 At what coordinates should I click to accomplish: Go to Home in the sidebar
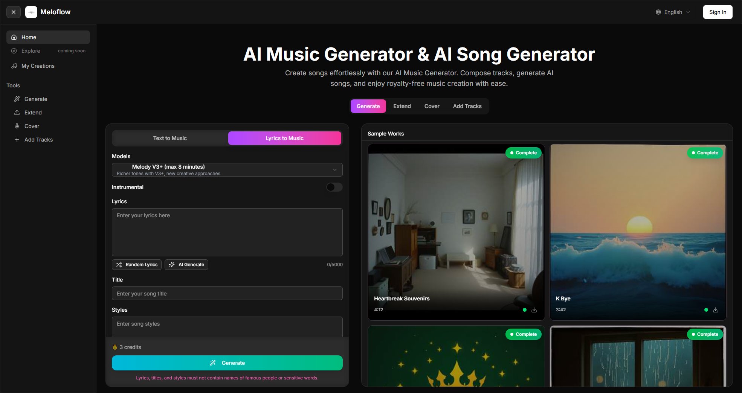48,37
